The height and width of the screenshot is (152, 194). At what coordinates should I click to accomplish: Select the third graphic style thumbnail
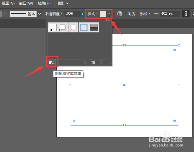pyautogui.click(x=73, y=27)
